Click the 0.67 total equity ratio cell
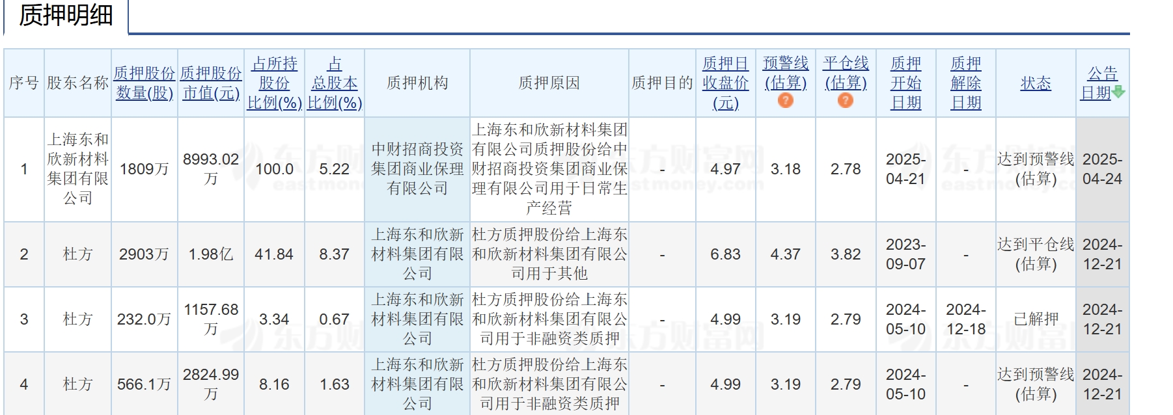 (335, 319)
